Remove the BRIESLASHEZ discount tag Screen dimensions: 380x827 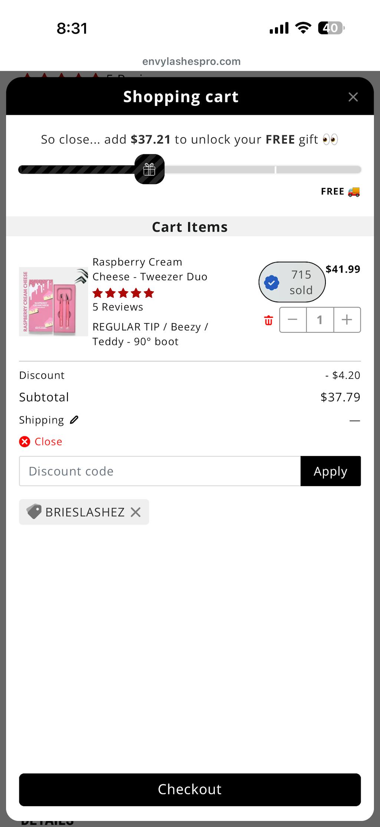[x=136, y=512]
